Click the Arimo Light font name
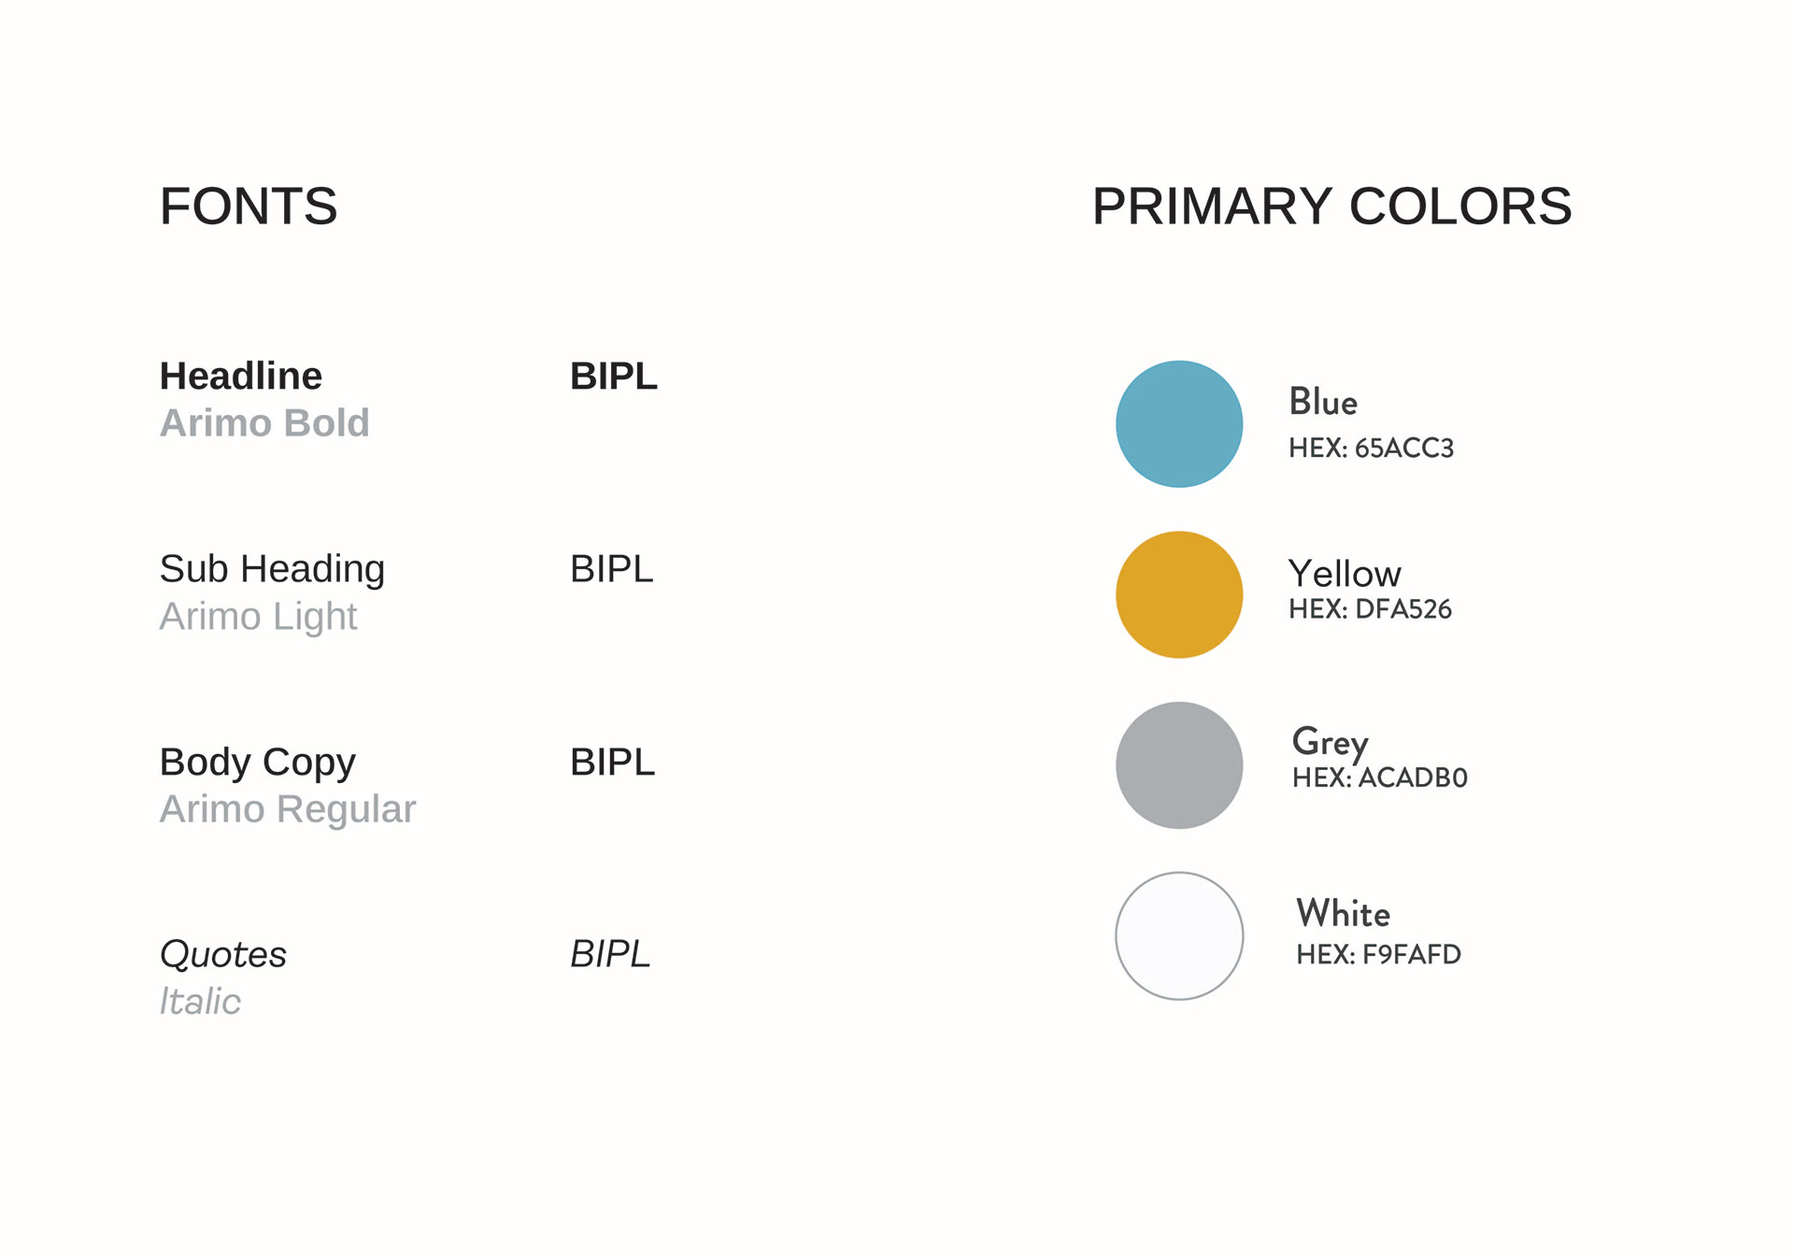The height and width of the screenshot is (1255, 1794). coord(259,618)
